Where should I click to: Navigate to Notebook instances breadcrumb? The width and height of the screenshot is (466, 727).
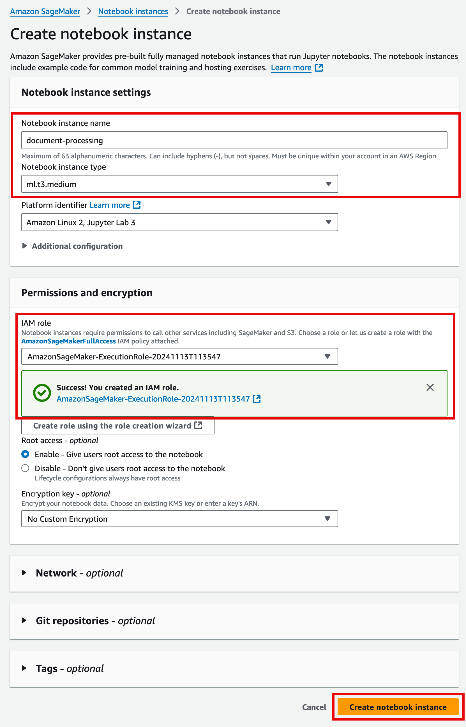[x=133, y=12]
